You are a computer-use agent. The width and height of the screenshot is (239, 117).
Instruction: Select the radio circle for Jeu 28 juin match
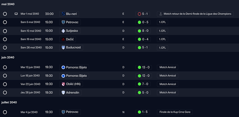tap(5, 93)
